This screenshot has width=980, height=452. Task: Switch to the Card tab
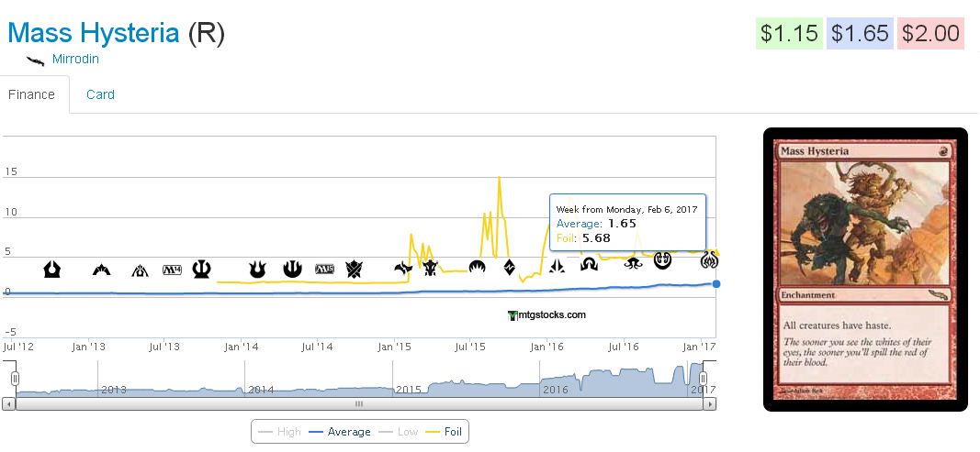click(x=100, y=95)
